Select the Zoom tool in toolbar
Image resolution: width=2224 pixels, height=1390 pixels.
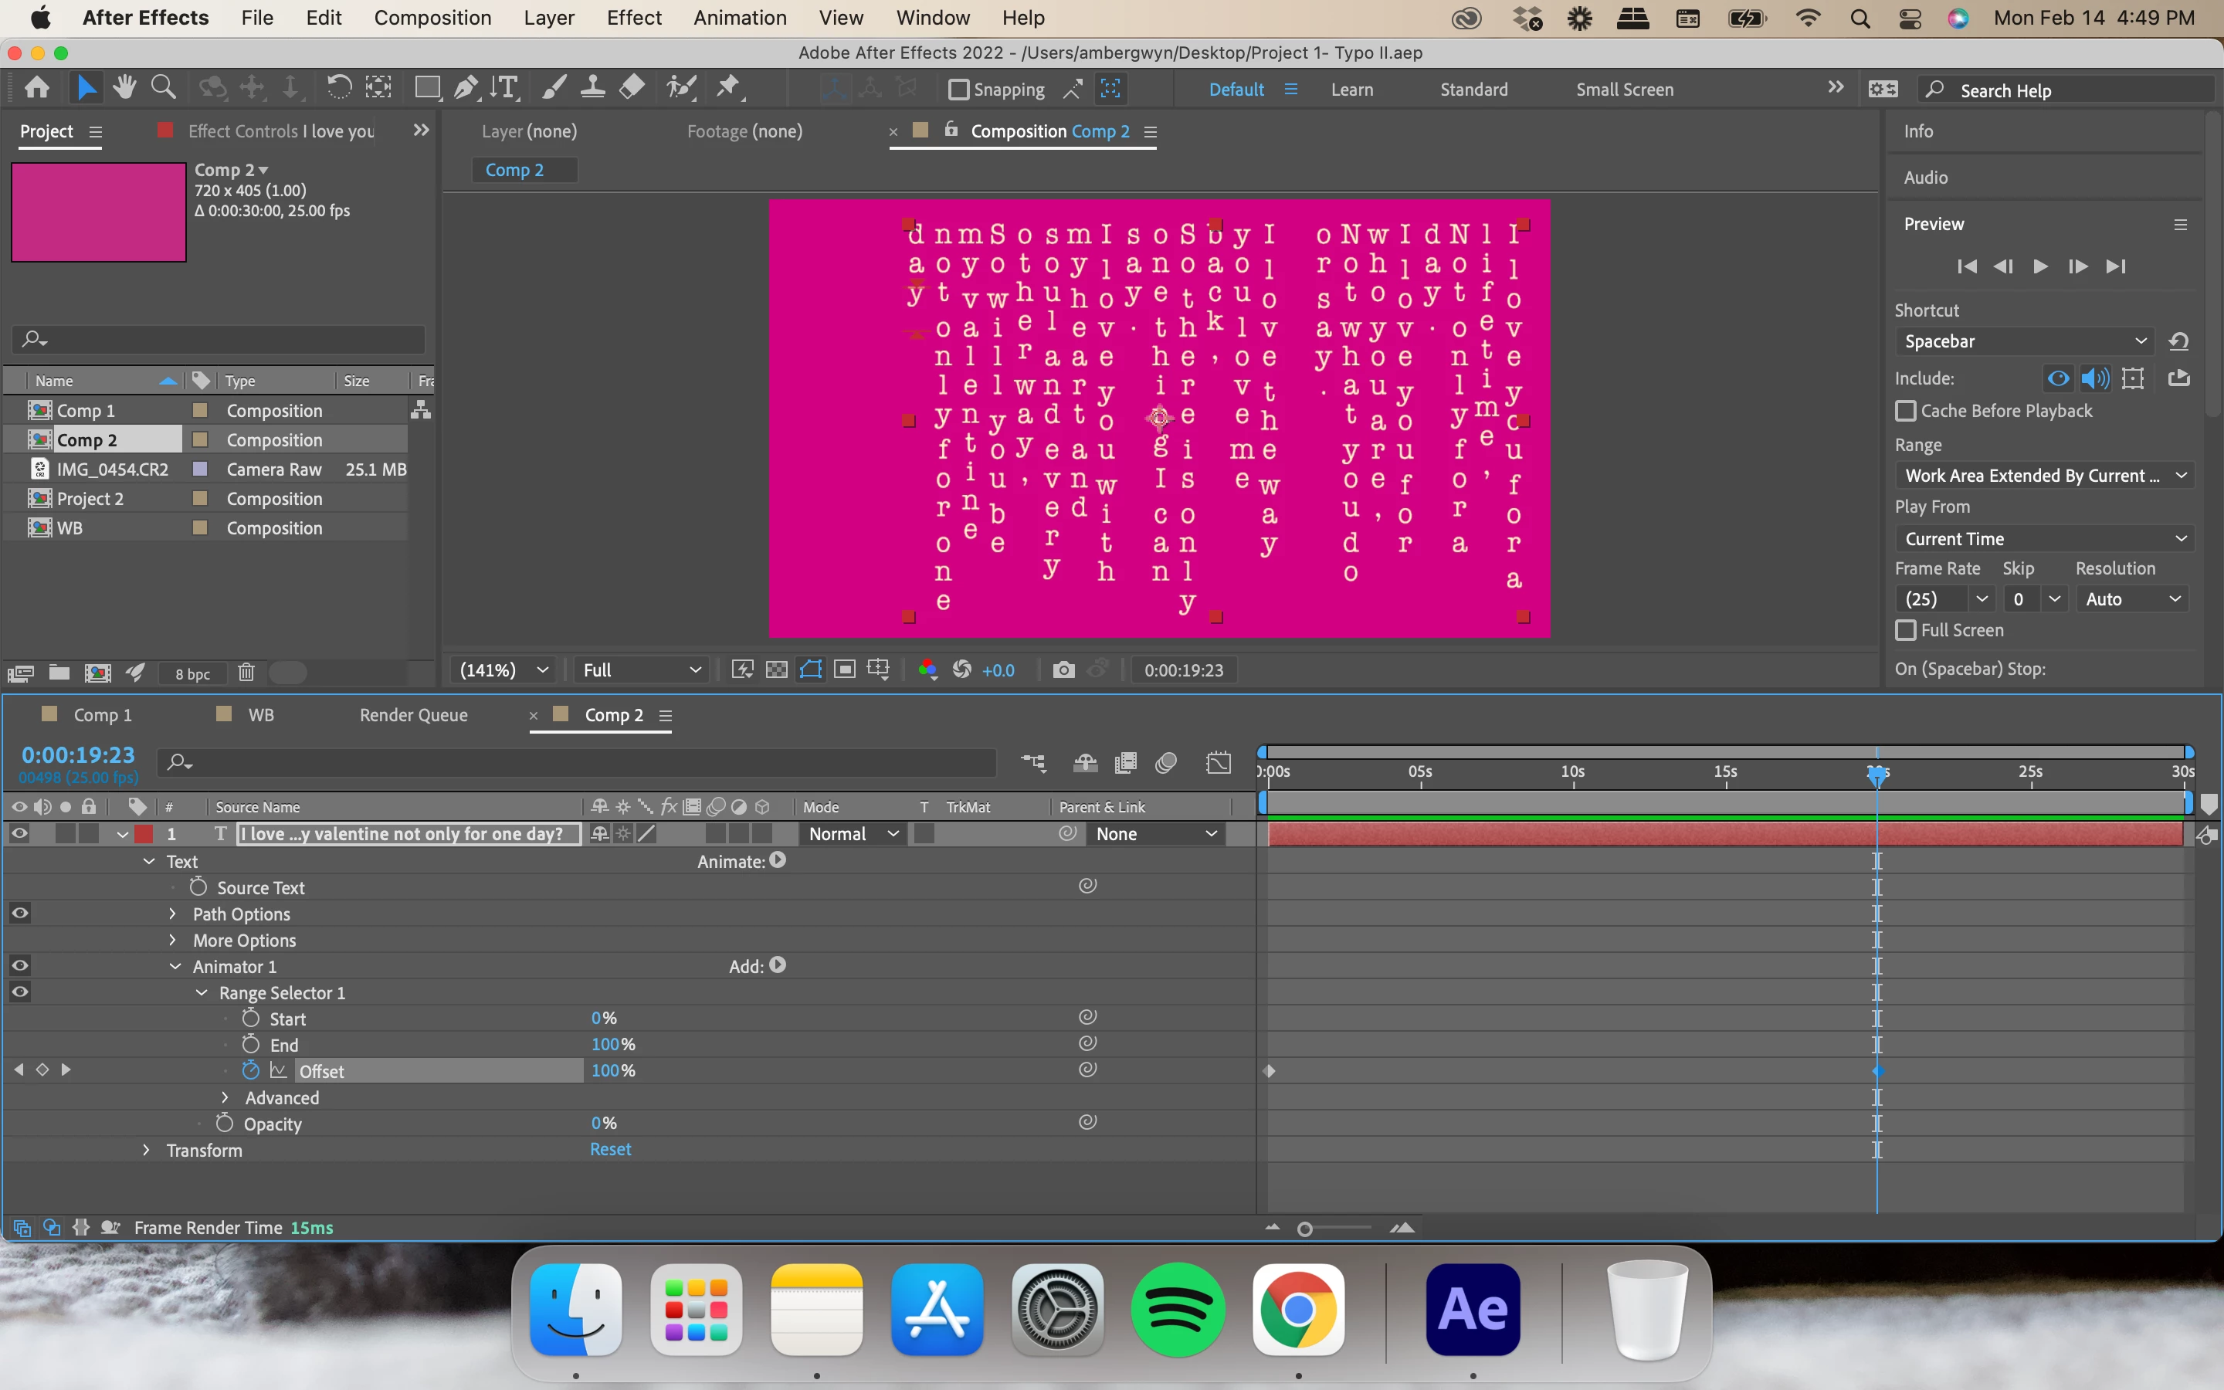click(164, 88)
